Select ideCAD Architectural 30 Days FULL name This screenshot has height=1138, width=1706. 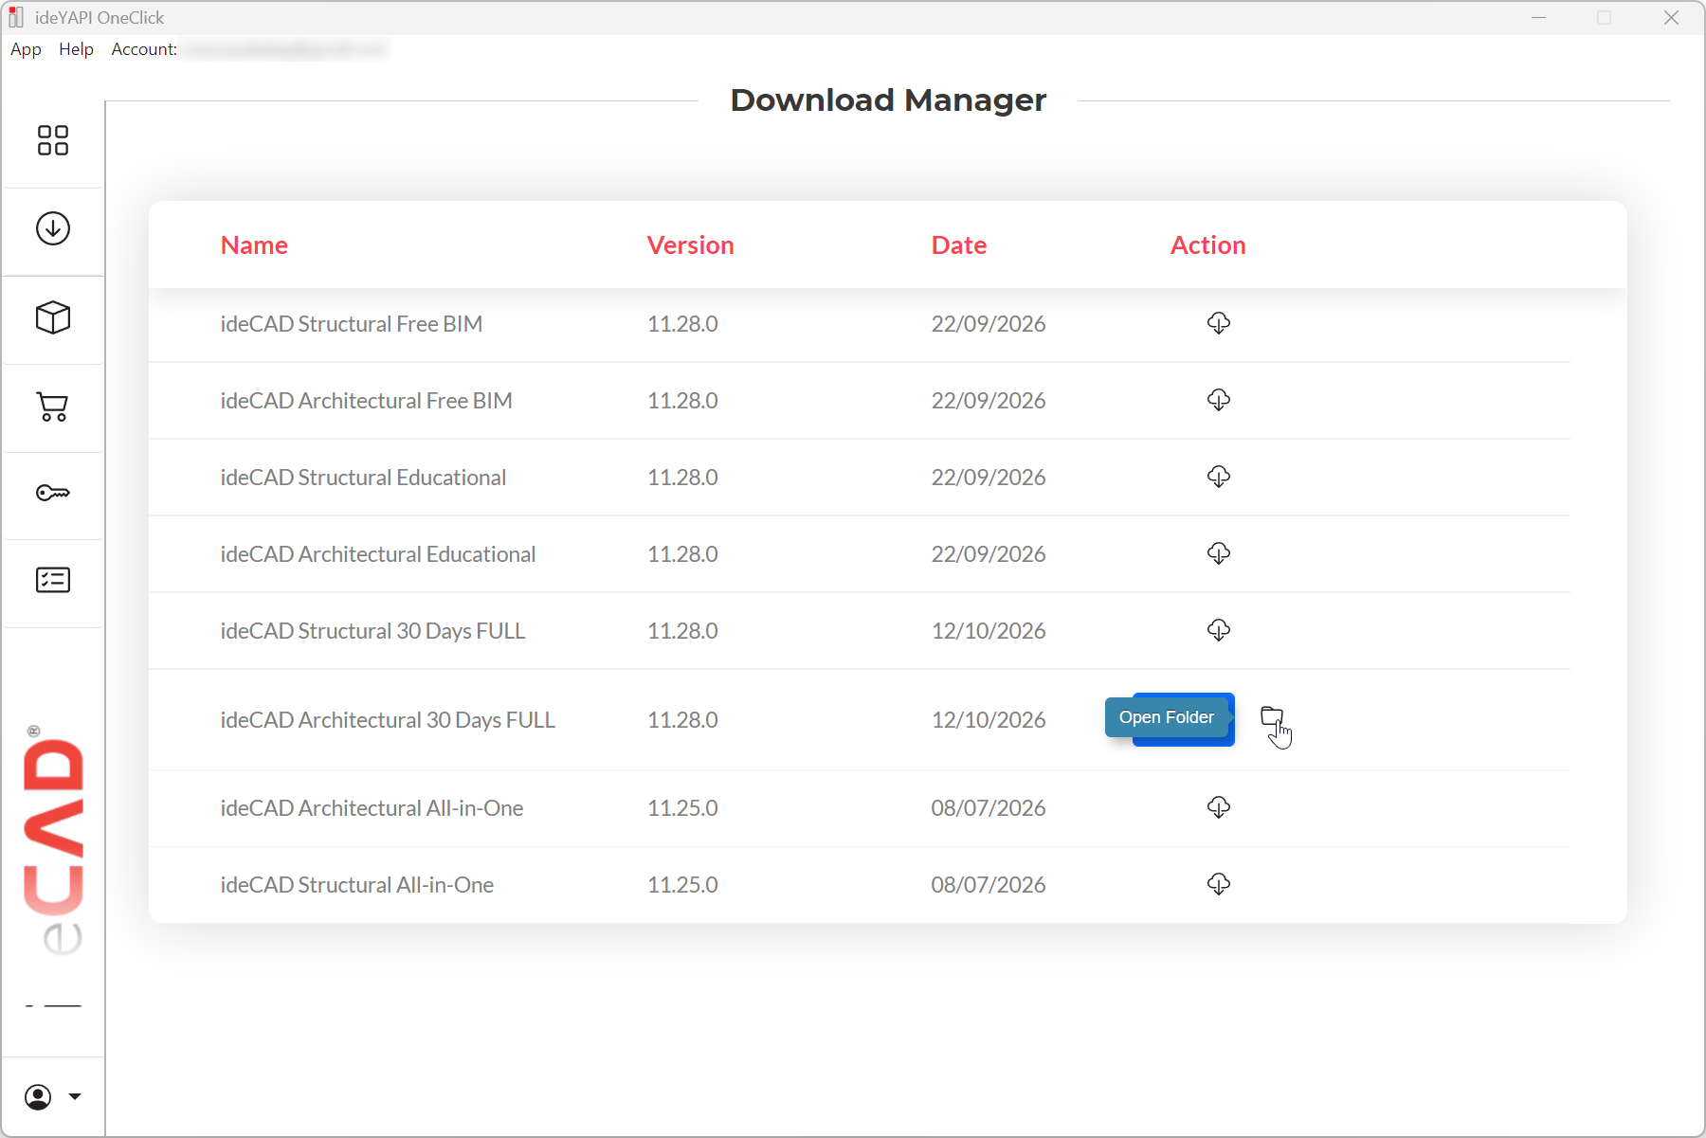coord(388,720)
